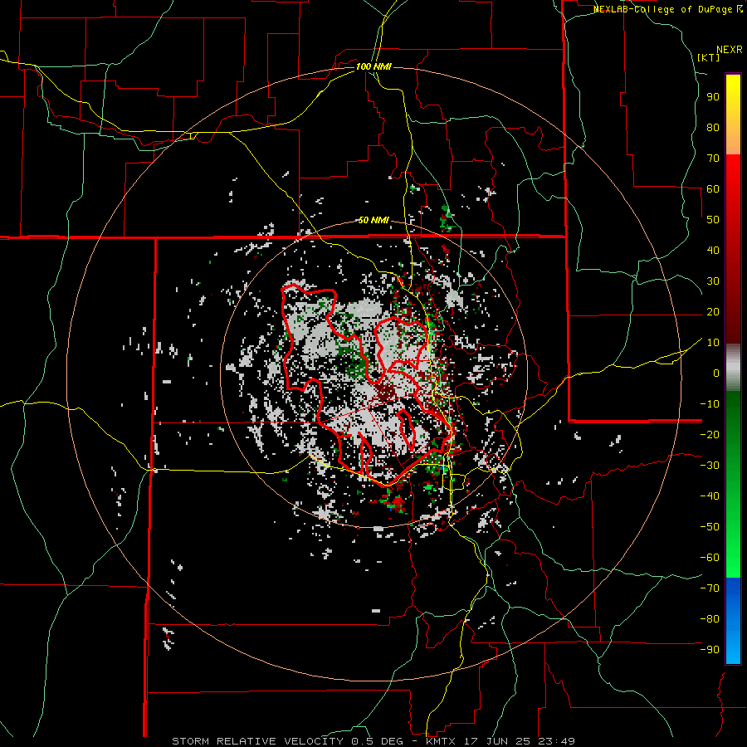Pick the gray zero-velocity segment of the color bar
Screen dimensions: 747x747
pyautogui.click(x=733, y=368)
